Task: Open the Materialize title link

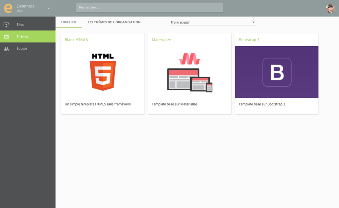Action: pos(161,40)
